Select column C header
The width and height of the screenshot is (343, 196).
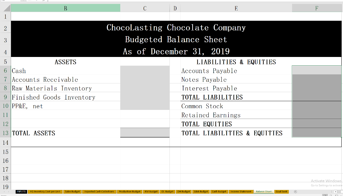click(145, 8)
